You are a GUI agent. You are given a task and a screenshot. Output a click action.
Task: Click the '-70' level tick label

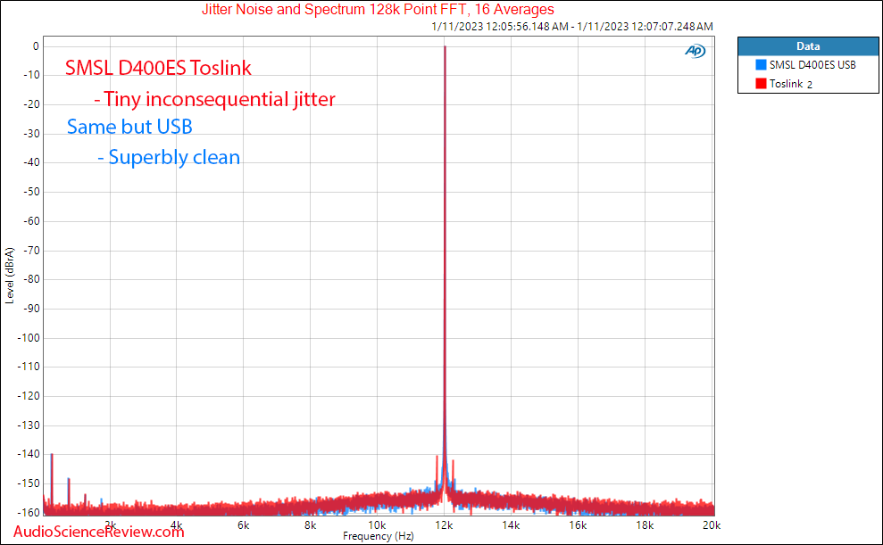tap(31, 251)
